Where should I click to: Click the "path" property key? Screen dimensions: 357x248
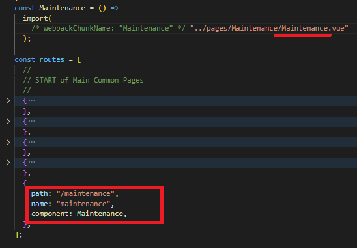[x=39, y=193]
